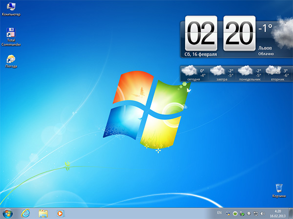Click the Show Desktop strip

coord(291,213)
